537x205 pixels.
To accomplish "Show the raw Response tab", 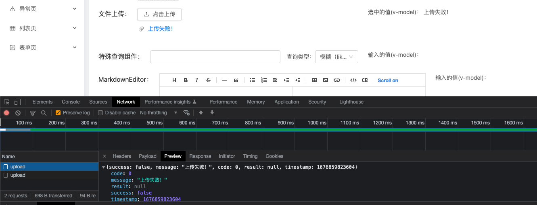I will click(x=200, y=156).
